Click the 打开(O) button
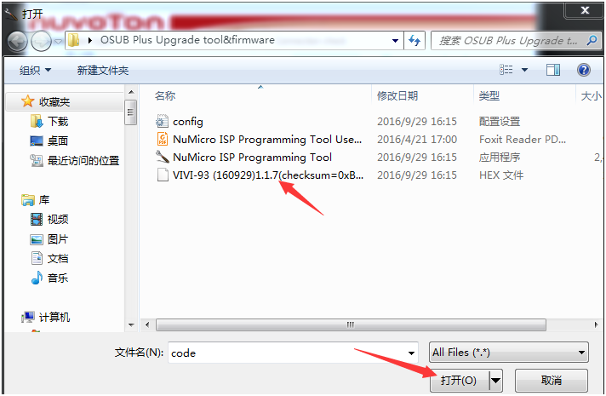Viewport: 606px width, 396px height. 459,380
